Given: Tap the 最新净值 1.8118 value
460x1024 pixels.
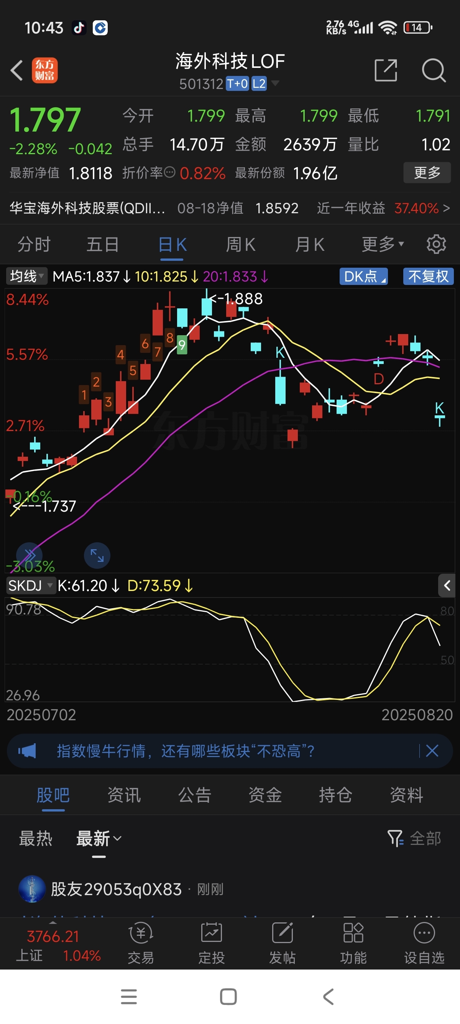Looking at the screenshot, I should coord(90,173).
